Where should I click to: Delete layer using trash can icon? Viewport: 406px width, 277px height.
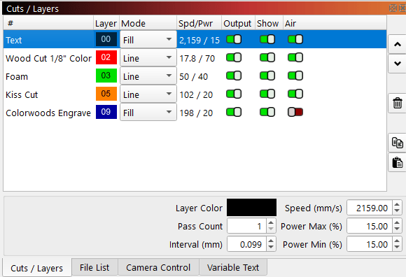(x=398, y=104)
